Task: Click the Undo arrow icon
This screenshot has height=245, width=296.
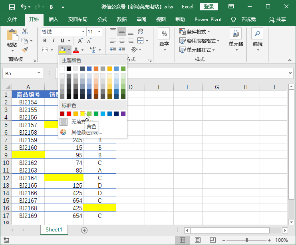Action: pos(24,7)
